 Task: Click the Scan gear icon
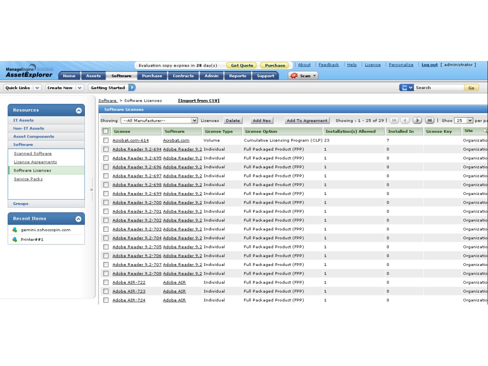click(294, 76)
